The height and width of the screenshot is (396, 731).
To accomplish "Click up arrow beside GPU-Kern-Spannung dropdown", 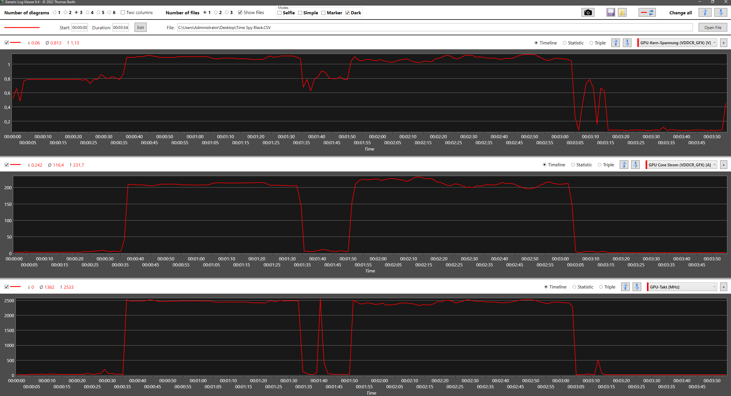I will click(615, 43).
